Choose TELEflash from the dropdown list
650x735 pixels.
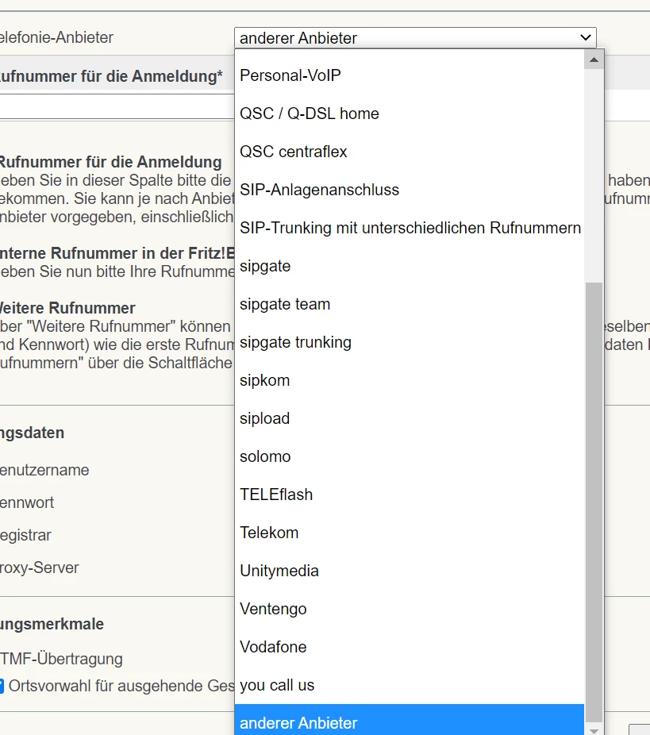[x=410, y=494]
